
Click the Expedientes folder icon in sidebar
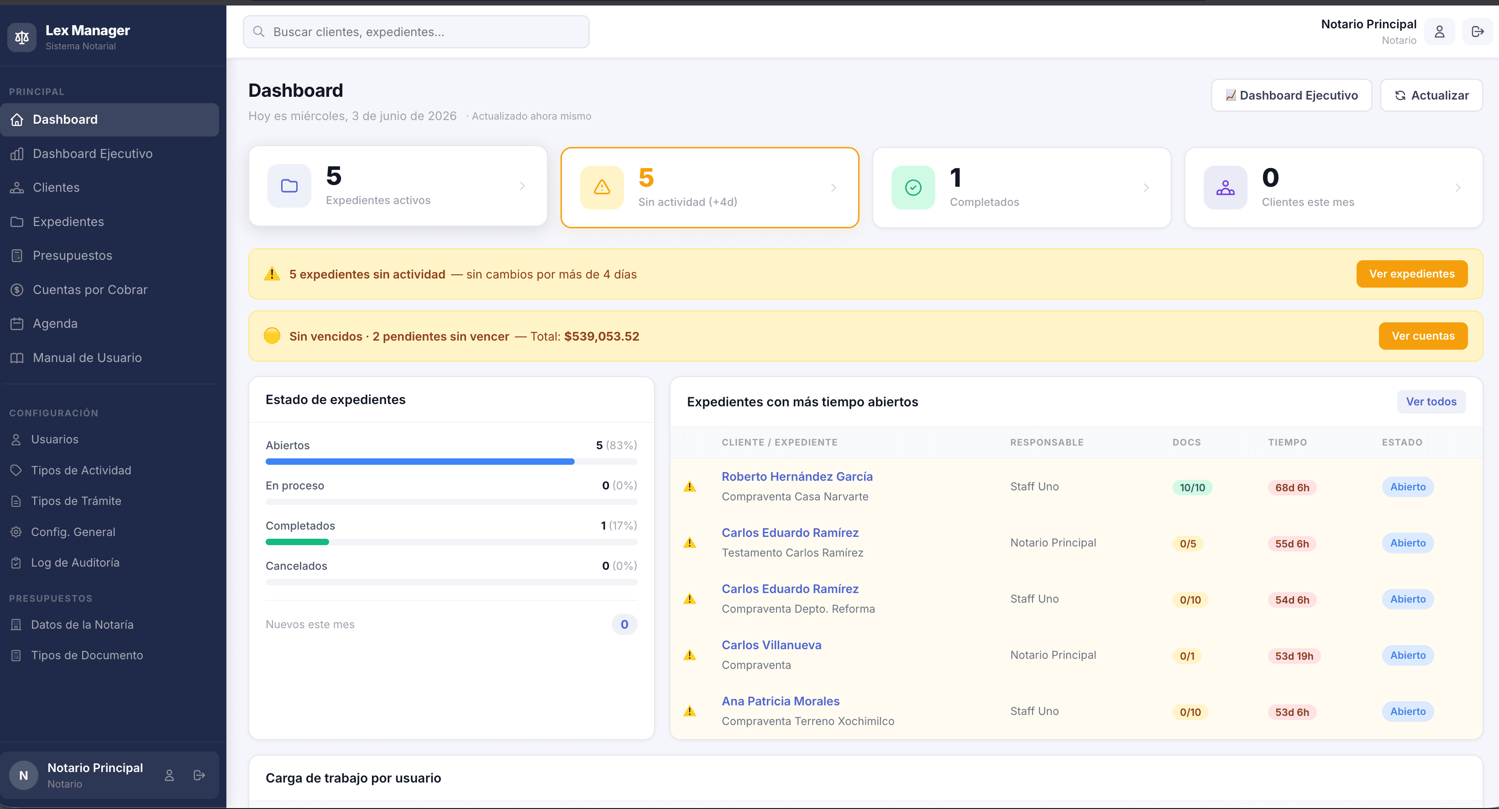pyautogui.click(x=17, y=222)
